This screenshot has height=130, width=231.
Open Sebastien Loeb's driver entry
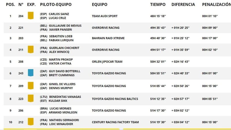tap(60, 36)
